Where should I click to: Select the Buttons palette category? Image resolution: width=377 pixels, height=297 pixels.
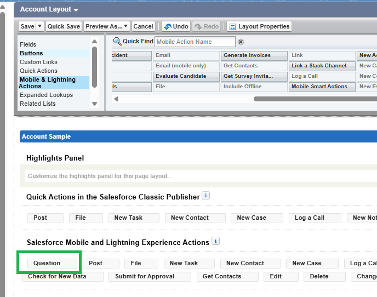click(31, 53)
